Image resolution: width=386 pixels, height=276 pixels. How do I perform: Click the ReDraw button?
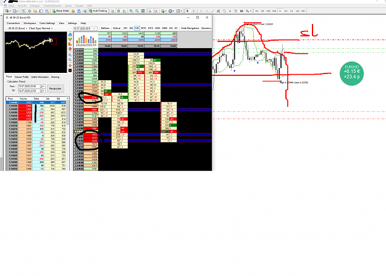pyautogui.click(x=106, y=28)
